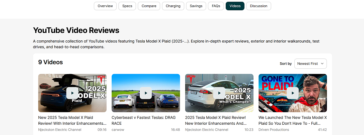Open the Charging tab
This screenshot has height=135, width=364.
click(173, 6)
